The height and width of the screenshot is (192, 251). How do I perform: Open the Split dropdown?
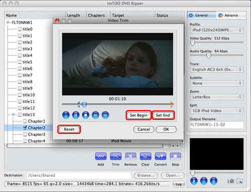[x=216, y=111]
